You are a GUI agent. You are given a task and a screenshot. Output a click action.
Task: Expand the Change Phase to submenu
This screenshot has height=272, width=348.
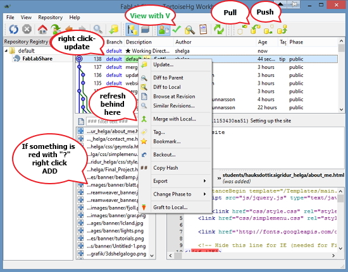(x=175, y=194)
